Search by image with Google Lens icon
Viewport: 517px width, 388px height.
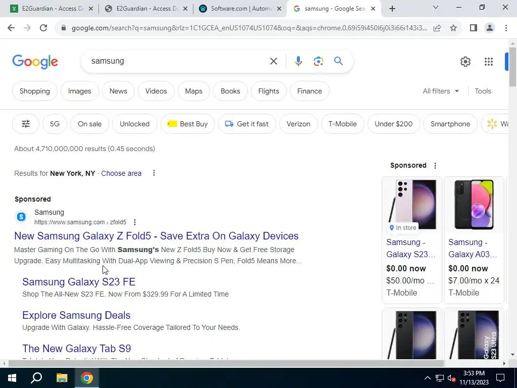[x=318, y=61]
